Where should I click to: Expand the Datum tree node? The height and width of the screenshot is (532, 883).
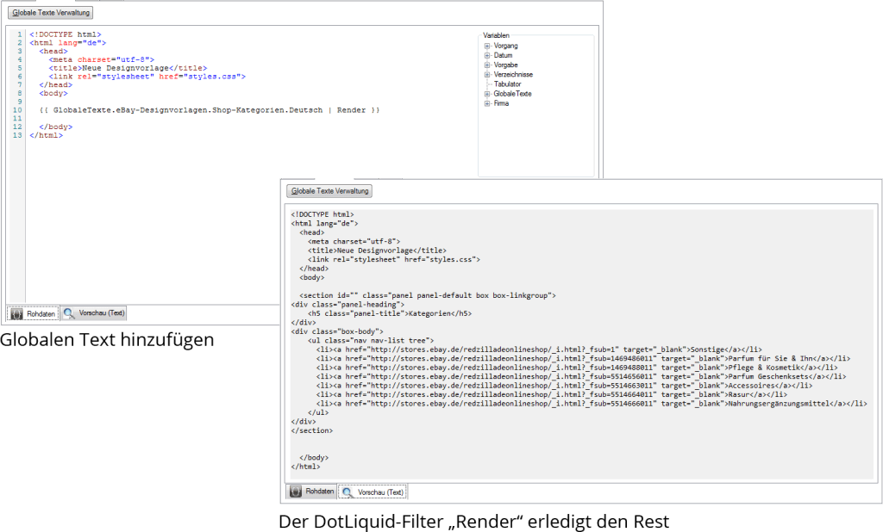(487, 55)
